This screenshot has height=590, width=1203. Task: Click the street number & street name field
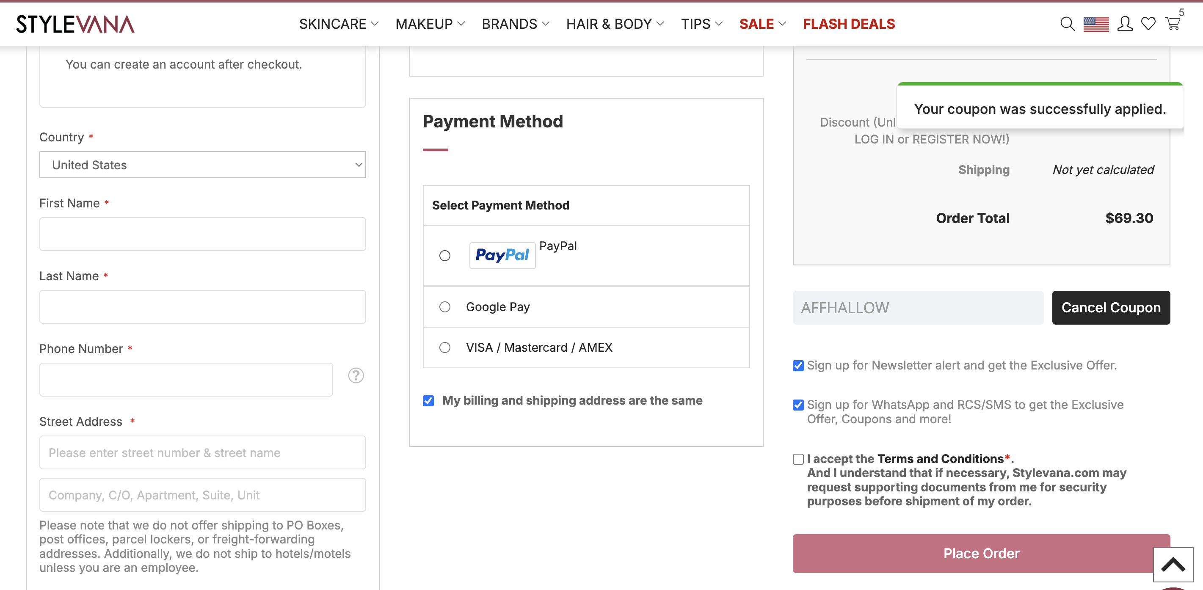[202, 452]
